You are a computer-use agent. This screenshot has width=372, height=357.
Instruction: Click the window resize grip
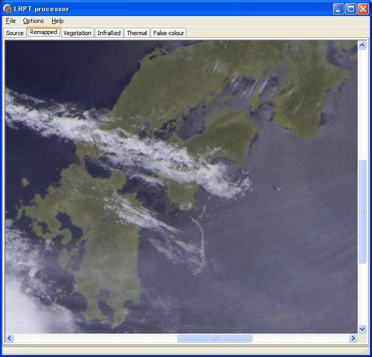pyautogui.click(x=367, y=351)
